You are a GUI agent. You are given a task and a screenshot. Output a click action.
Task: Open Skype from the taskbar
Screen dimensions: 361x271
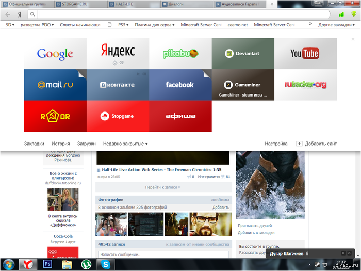(106, 264)
